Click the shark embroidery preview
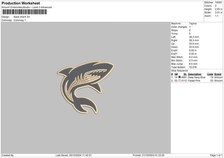The height and width of the screenshot is (158, 224). coord(85,88)
